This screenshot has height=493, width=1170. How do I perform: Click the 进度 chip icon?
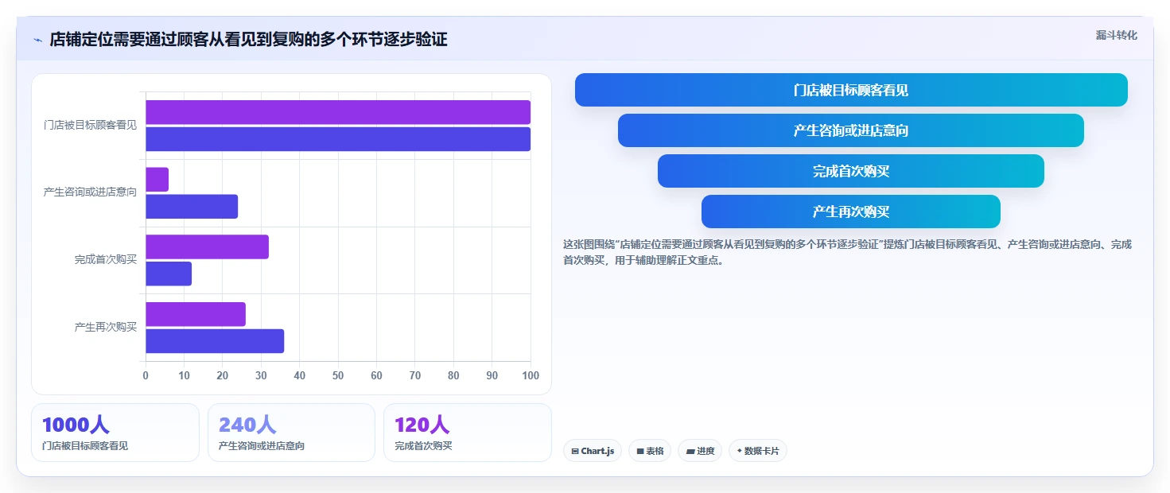690,451
